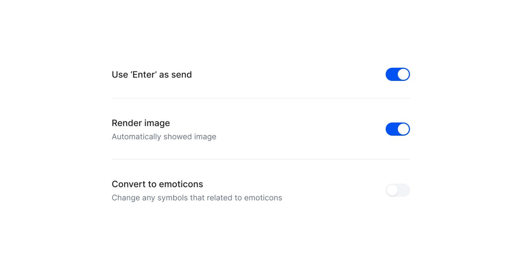Click the divider line above "Convert to emoticons"
The width and height of the screenshot is (521, 260).
[x=260, y=159]
